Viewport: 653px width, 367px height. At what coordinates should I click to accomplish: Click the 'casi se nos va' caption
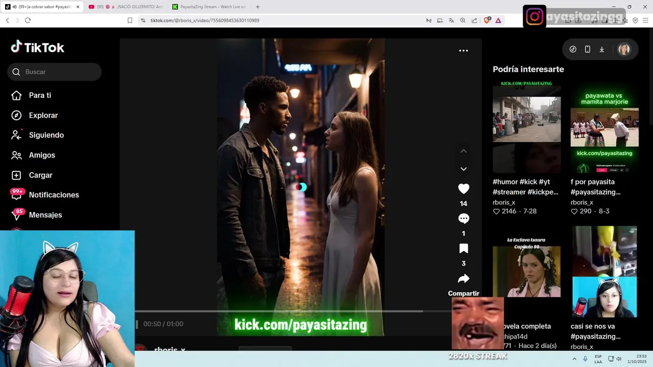(x=596, y=331)
